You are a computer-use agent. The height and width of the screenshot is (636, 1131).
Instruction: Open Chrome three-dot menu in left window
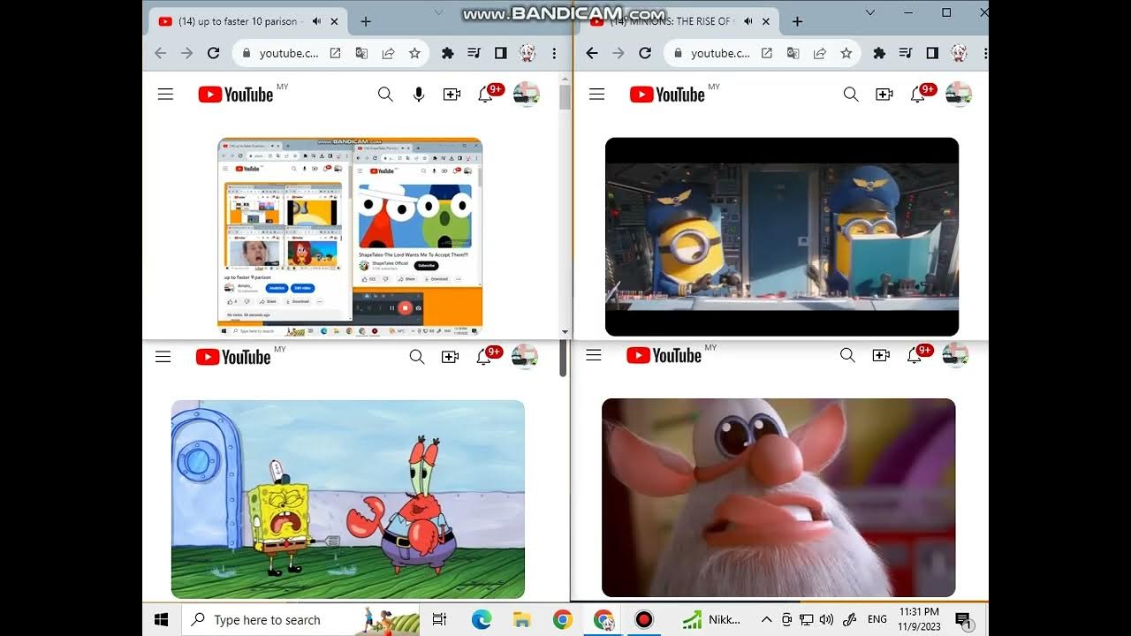[x=554, y=53]
